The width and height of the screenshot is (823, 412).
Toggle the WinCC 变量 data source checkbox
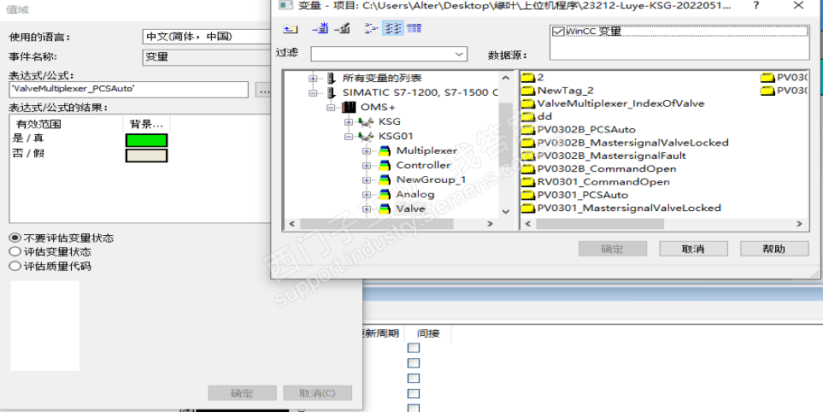click(559, 32)
